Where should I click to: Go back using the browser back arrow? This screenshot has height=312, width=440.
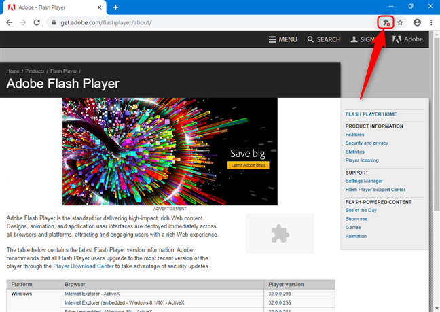pos(10,22)
